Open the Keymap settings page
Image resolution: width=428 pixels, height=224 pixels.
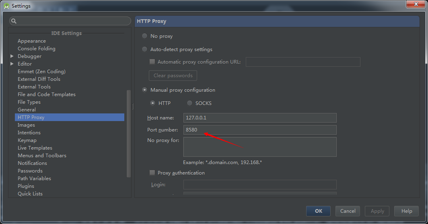coord(27,140)
